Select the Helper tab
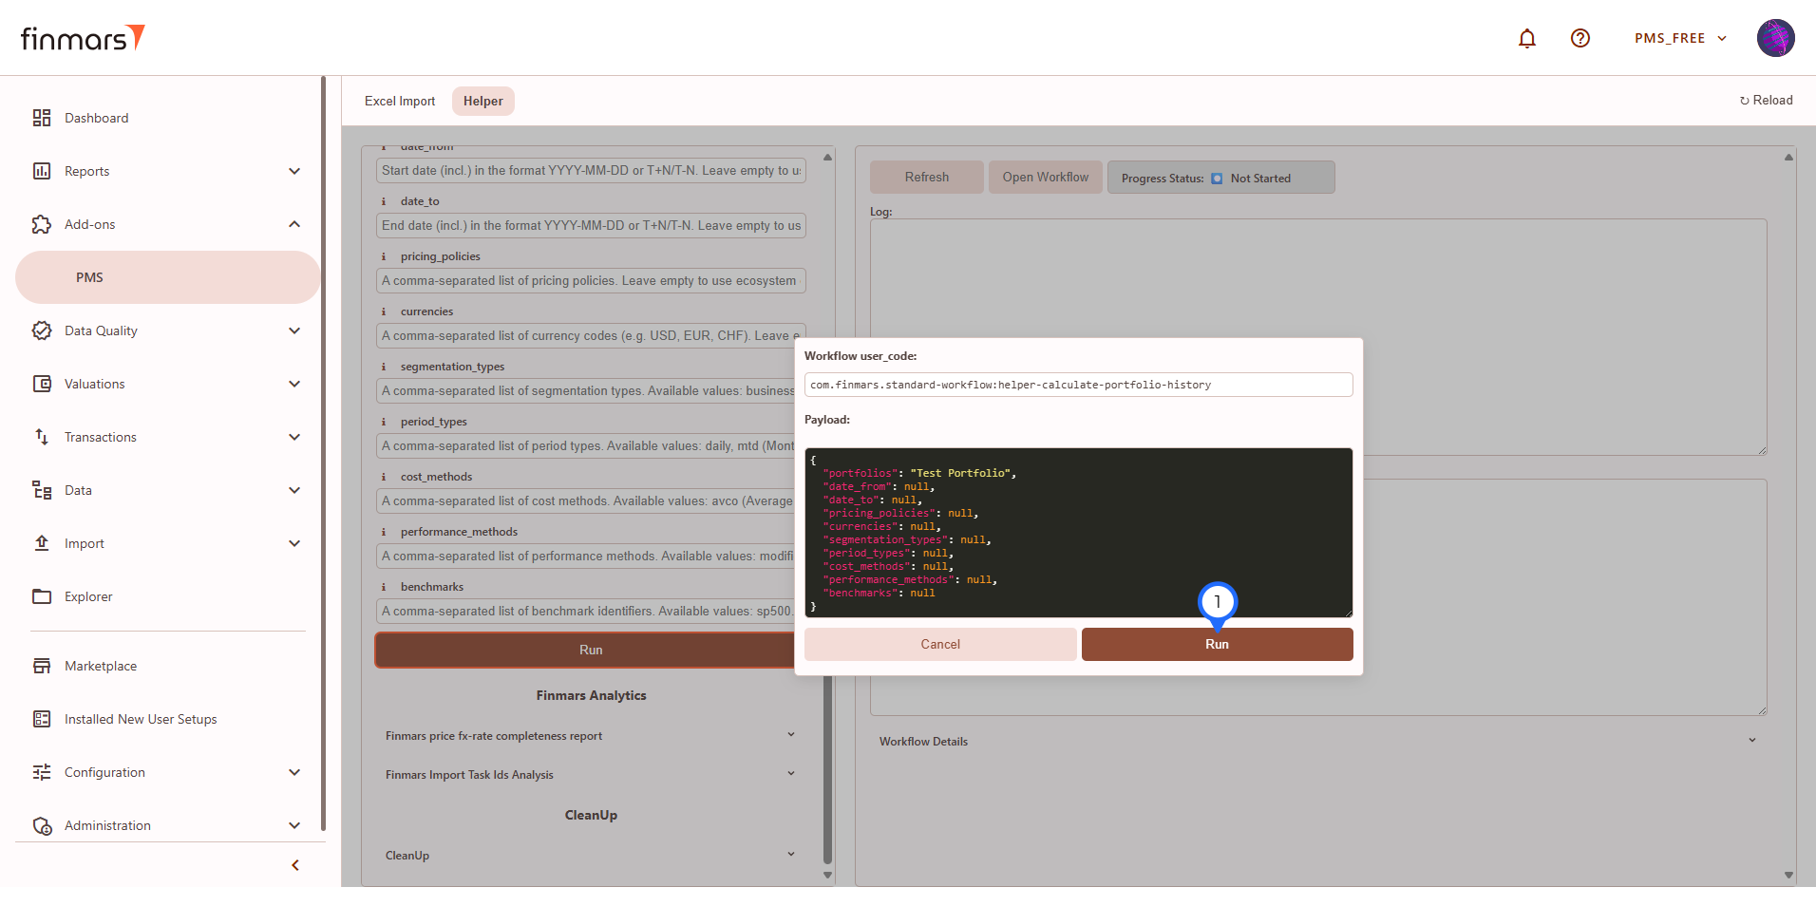Image resolution: width=1816 pixels, height=906 pixels. tap(482, 101)
